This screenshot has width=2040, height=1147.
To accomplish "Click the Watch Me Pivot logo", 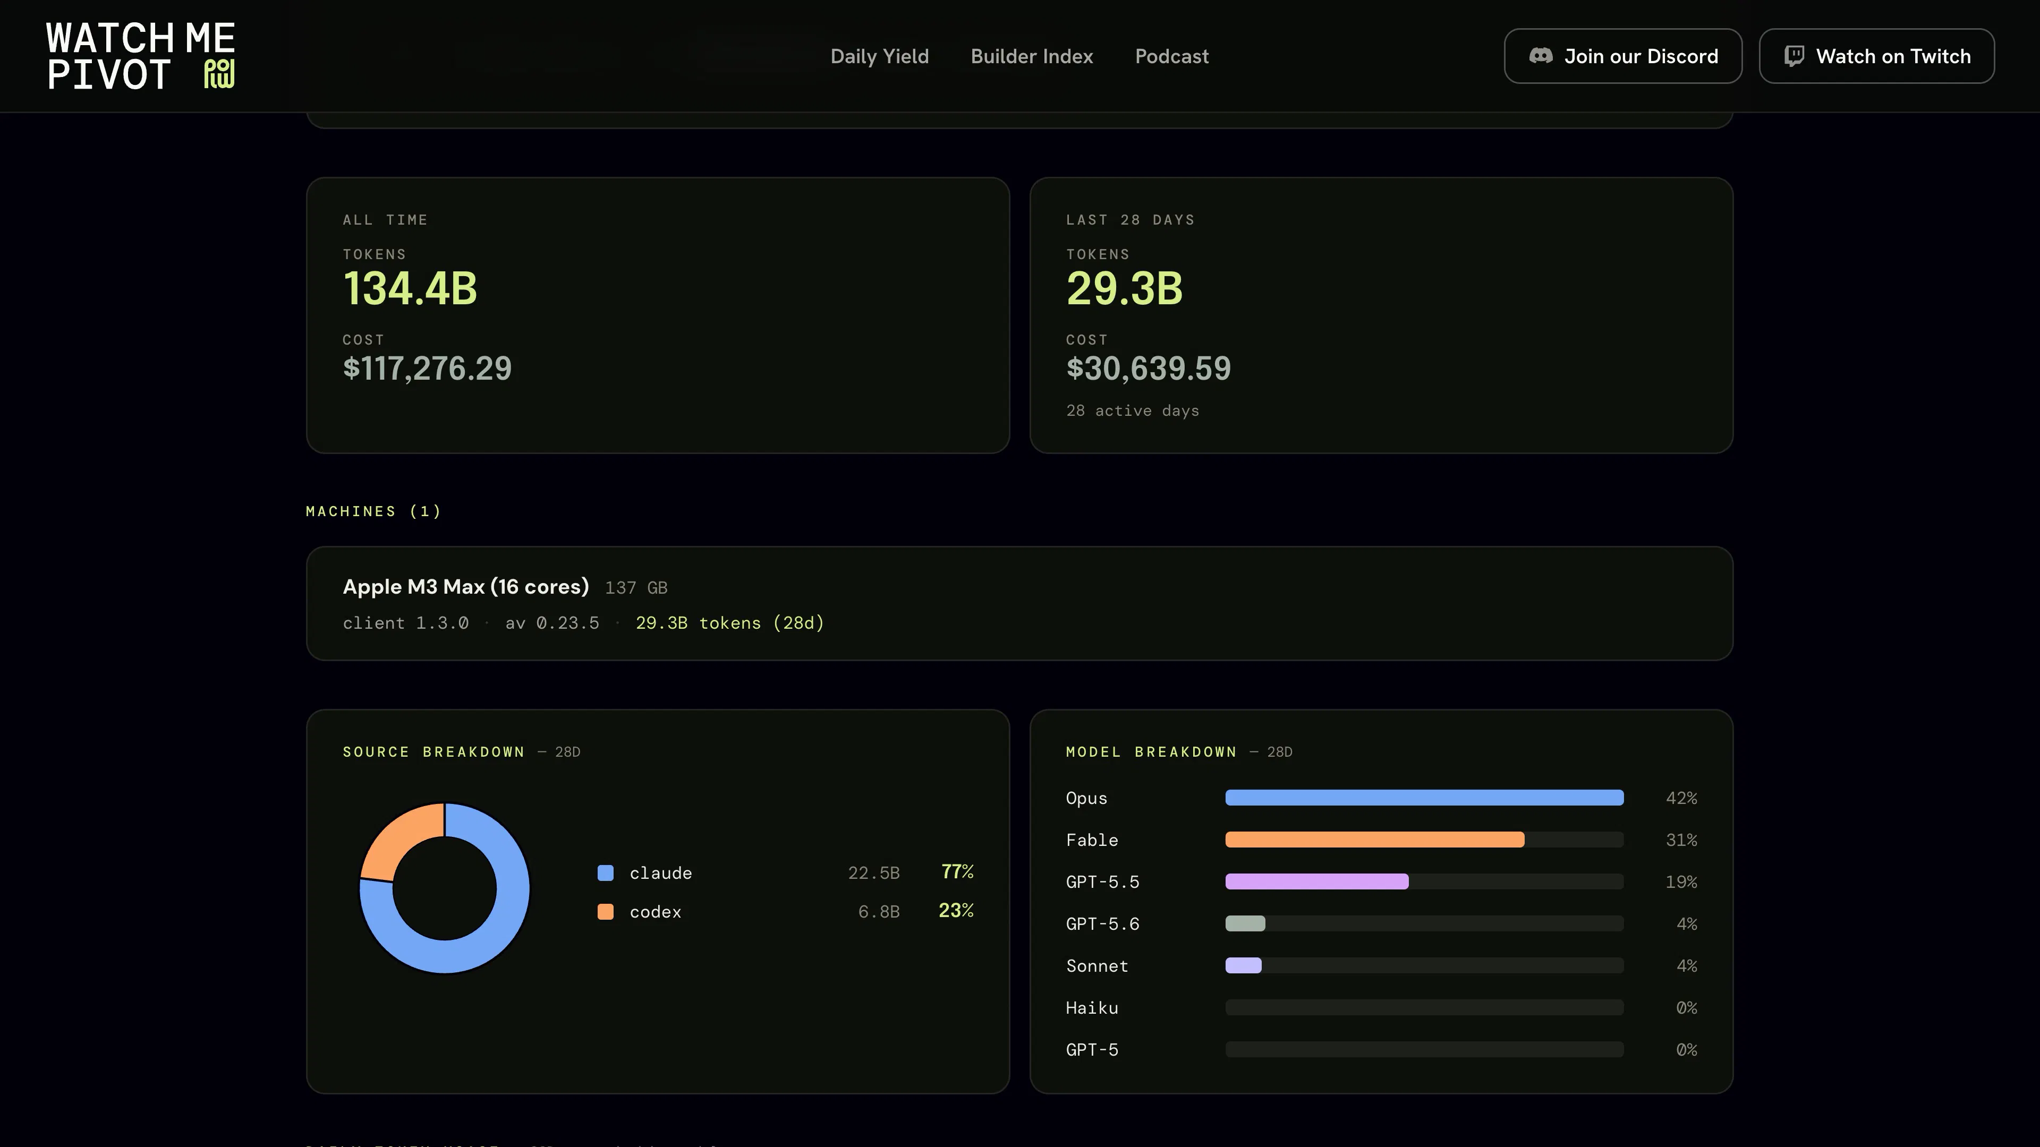I will (141, 56).
